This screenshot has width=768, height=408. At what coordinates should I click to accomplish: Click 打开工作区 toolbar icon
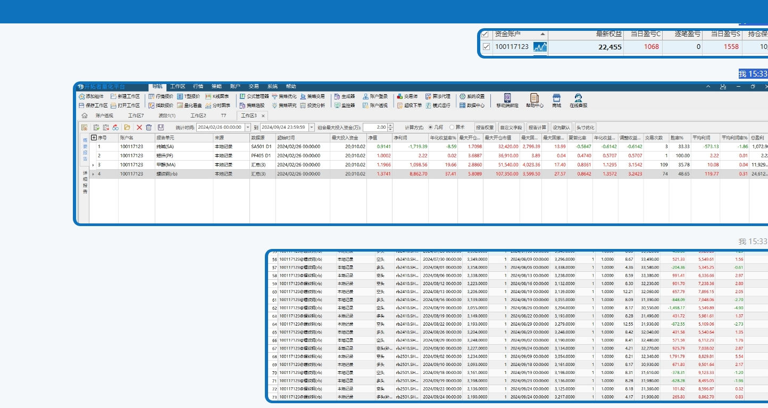click(113, 105)
